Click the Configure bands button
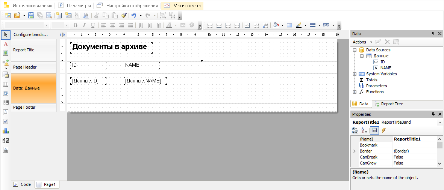 (x=31, y=34)
